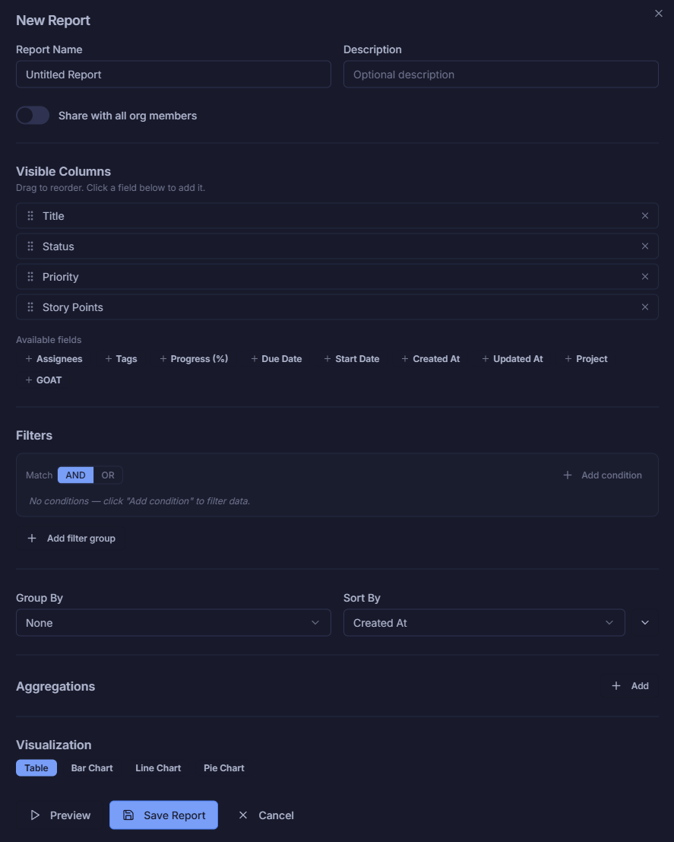Click the Add filter group button
The height and width of the screenshot is (842, 674).
click(x=71, y=538)
